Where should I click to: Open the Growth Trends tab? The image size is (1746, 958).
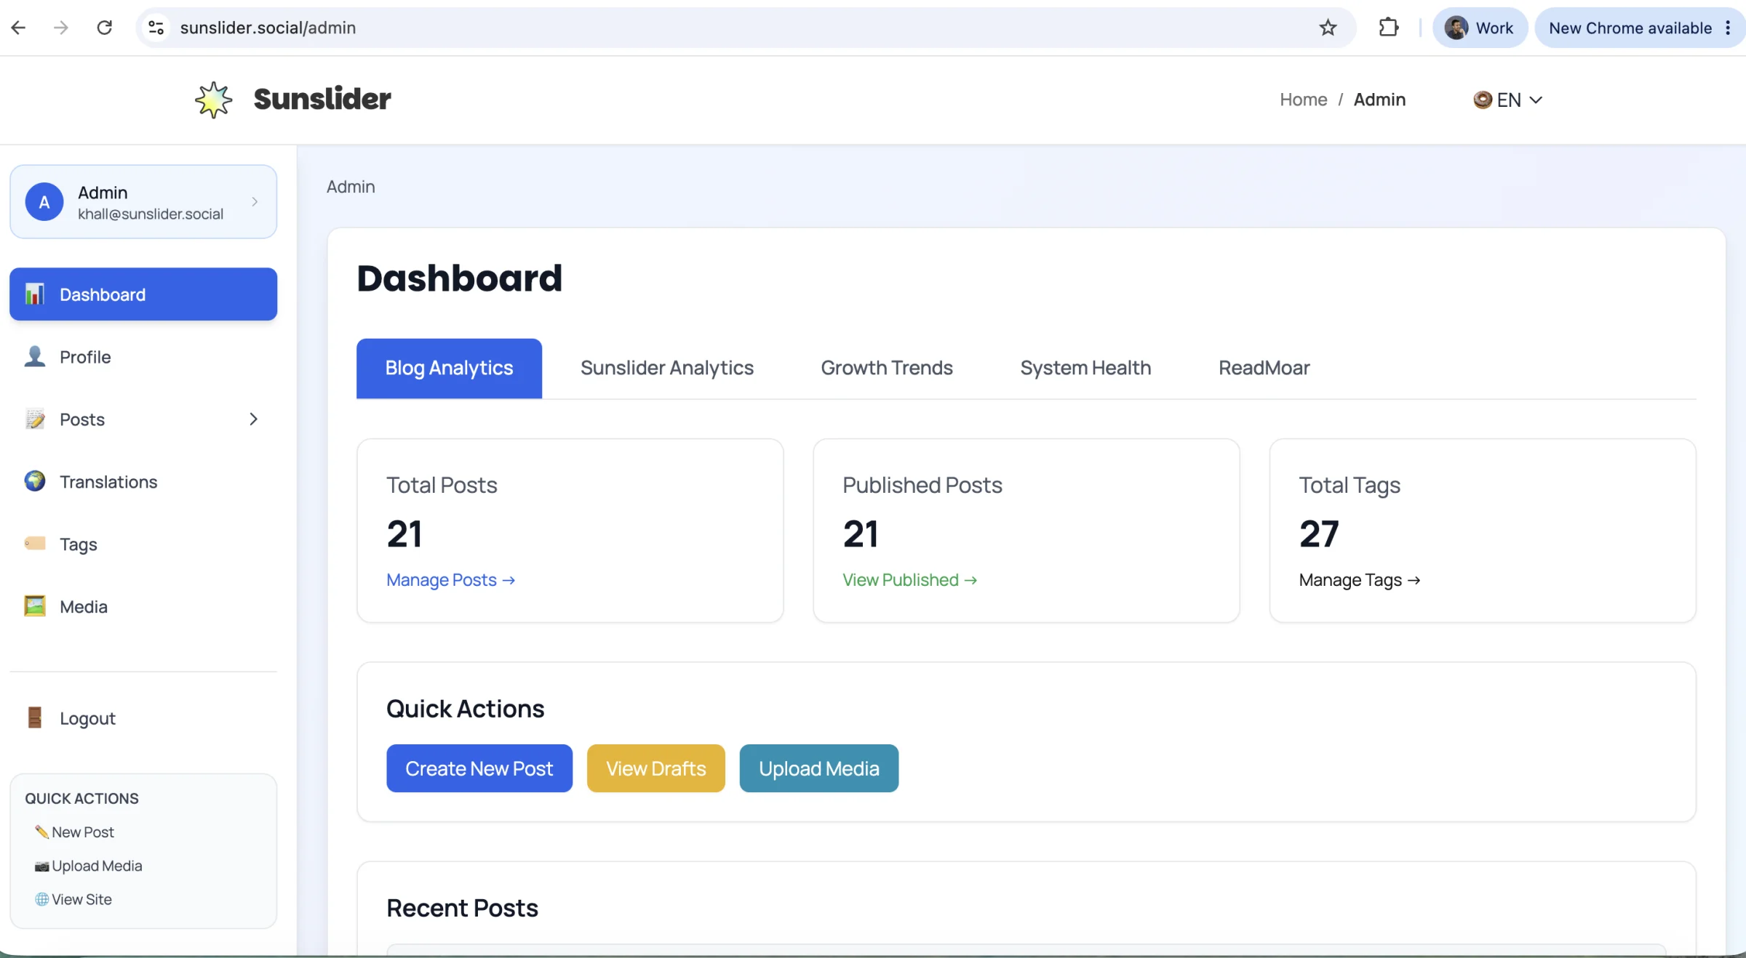pyautogui.click(x=887, y=368)
